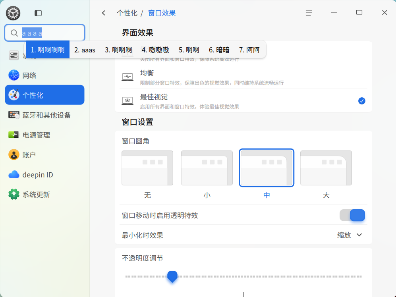The width and height of the screenshot is (396, 297).
Task: Click the search magnifier icon
Action: coord(14,33)
